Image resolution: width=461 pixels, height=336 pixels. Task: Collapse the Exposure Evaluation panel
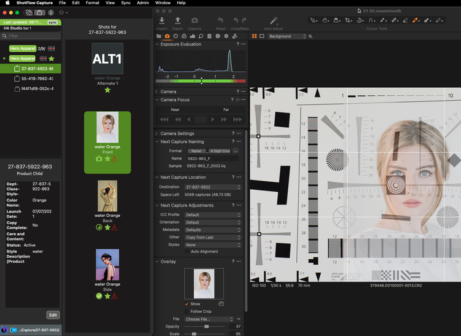click(157, 44)
